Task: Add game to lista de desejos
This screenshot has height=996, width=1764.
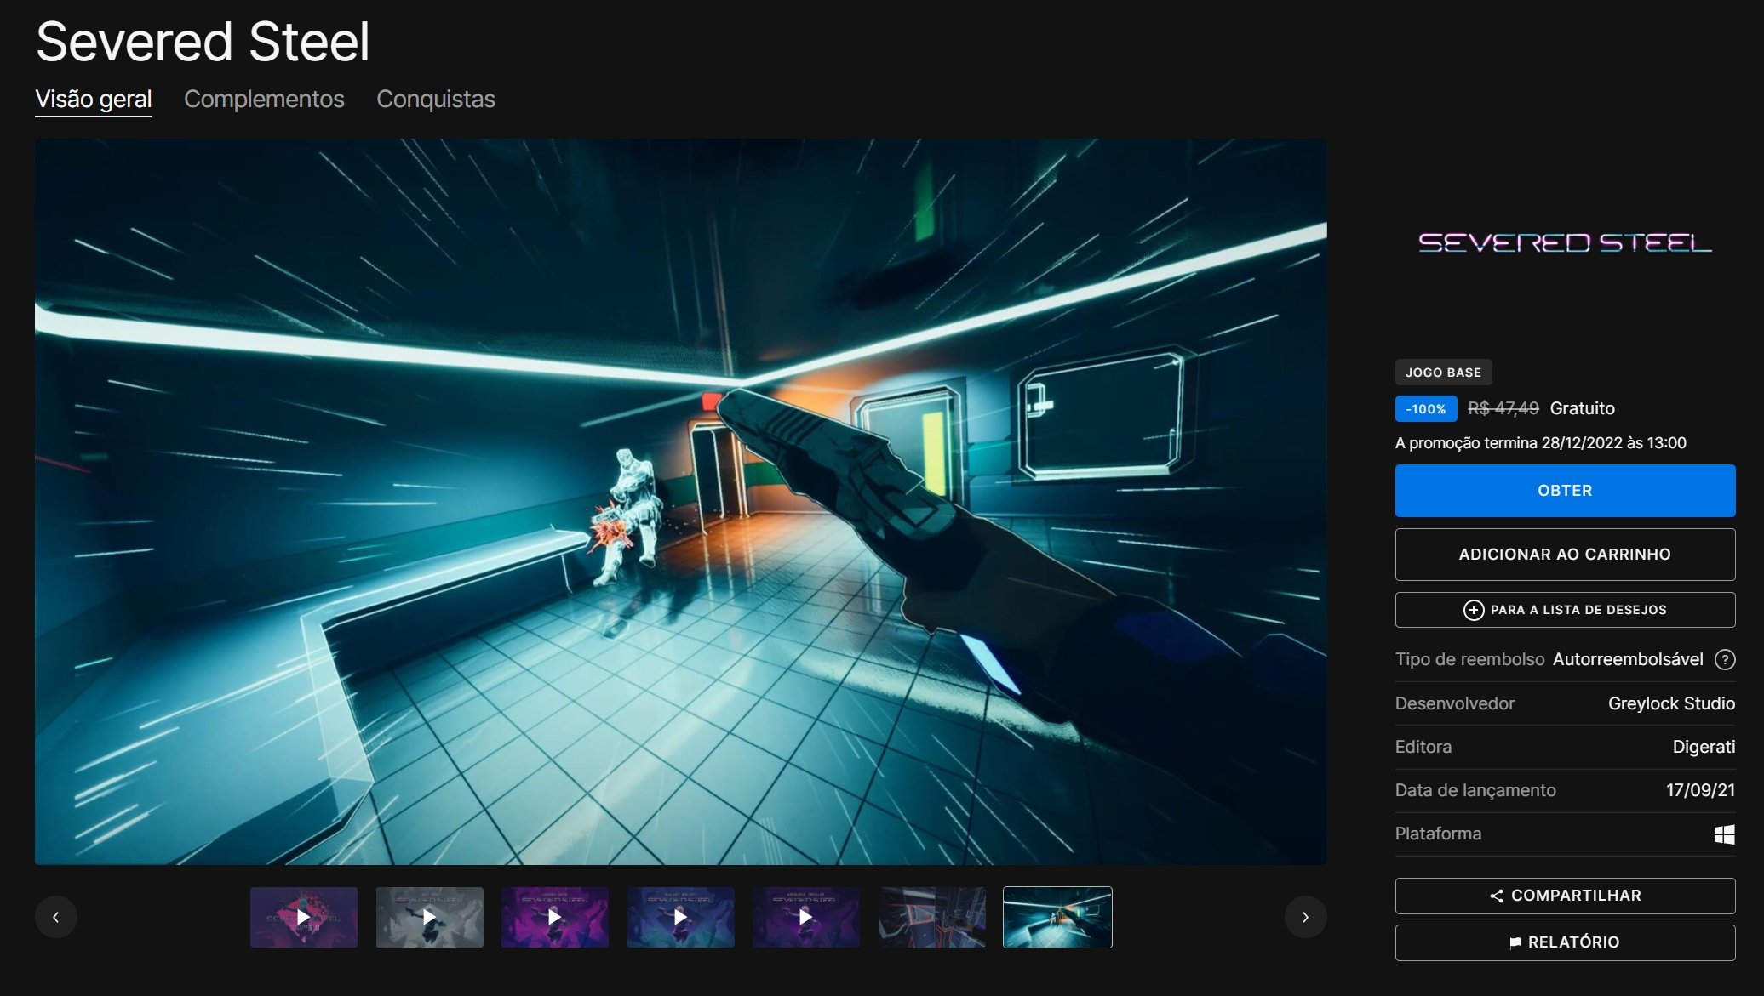Action: click(1565, 610)
